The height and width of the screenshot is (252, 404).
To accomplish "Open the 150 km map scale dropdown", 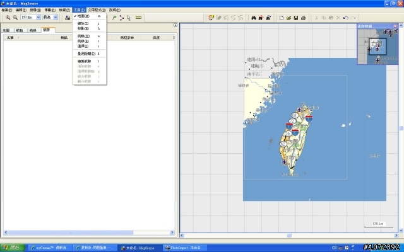I will pyautogui.click(x=39, y=17).
